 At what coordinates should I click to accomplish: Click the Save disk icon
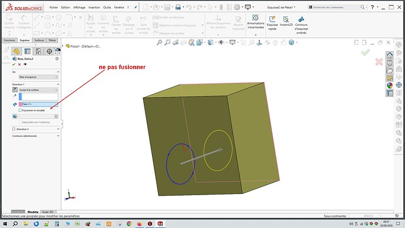(x=167, y=7)
